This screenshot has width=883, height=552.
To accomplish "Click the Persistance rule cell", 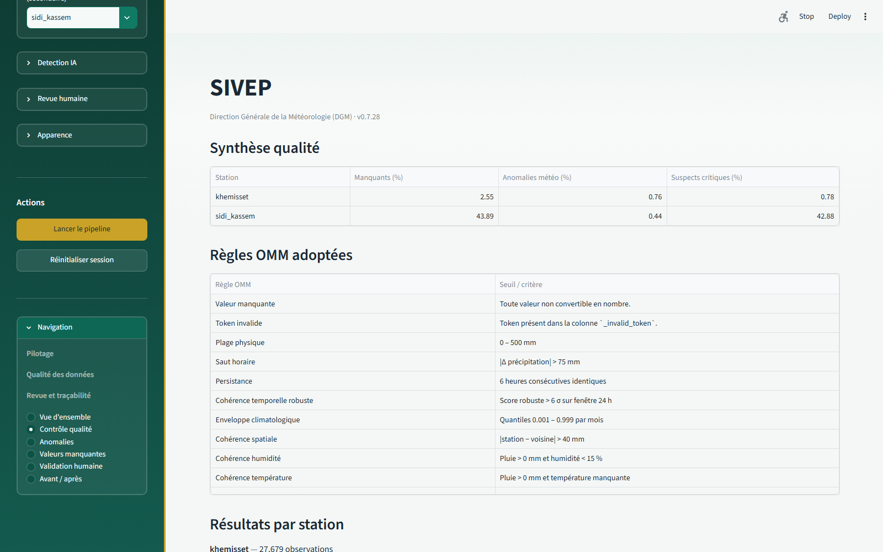I will click(353, 381).
